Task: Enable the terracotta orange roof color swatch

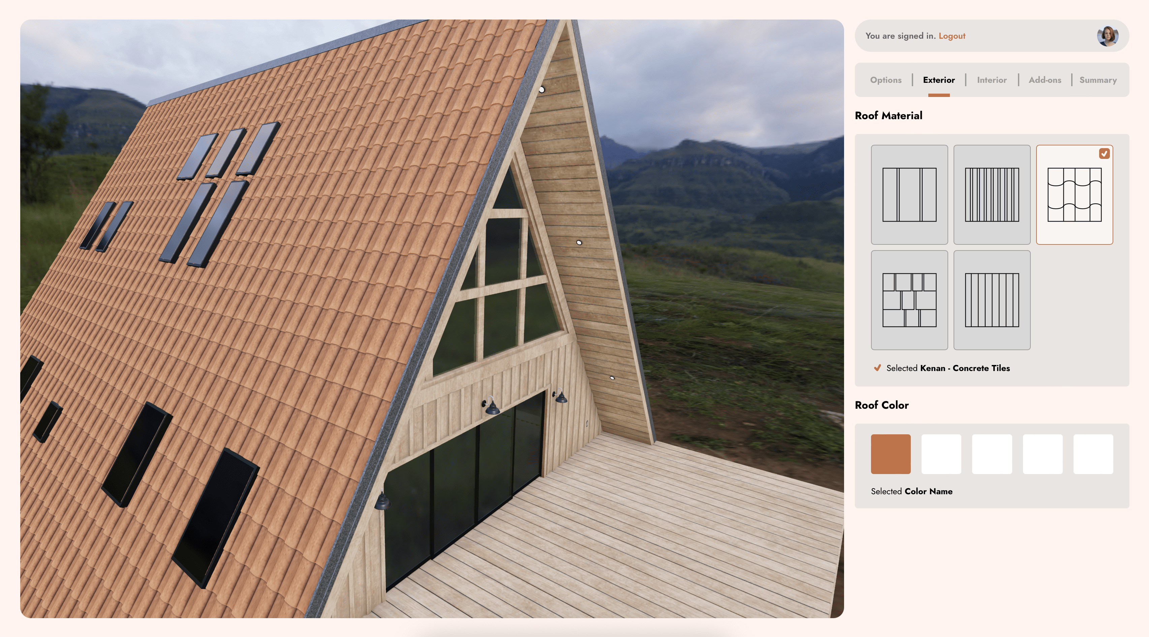Action: pyautogui.click(x=891, y=454)
